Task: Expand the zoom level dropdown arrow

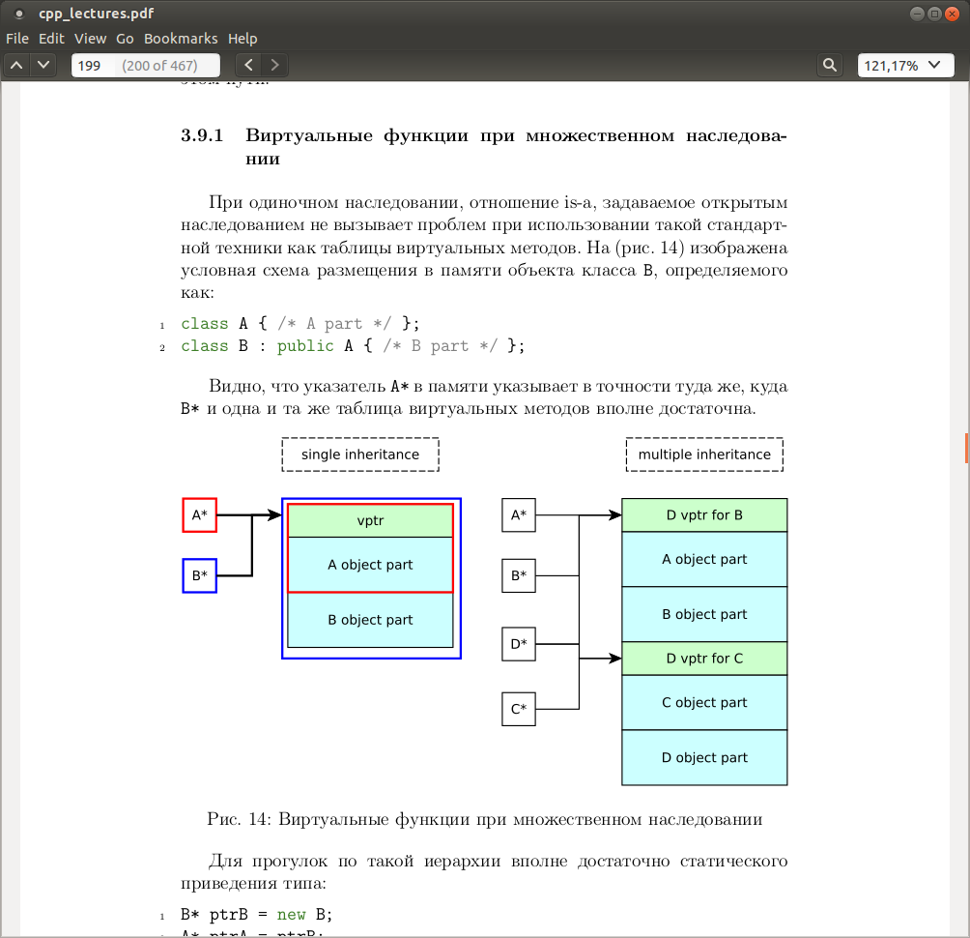Action: point(935,65)
